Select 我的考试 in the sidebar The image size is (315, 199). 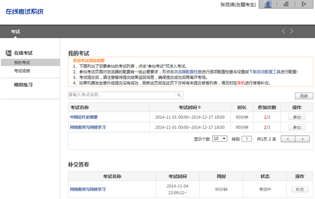point(22,63)
